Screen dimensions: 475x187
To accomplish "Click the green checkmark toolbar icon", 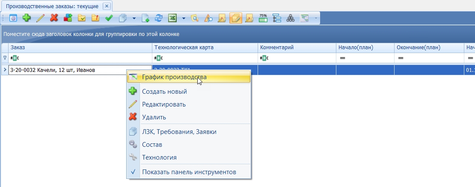I will coord(109,18).
